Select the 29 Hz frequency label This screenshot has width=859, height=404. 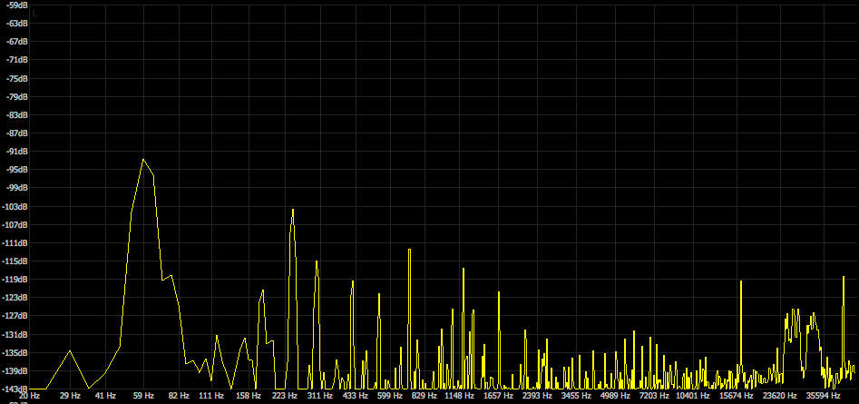click(70, 395)
